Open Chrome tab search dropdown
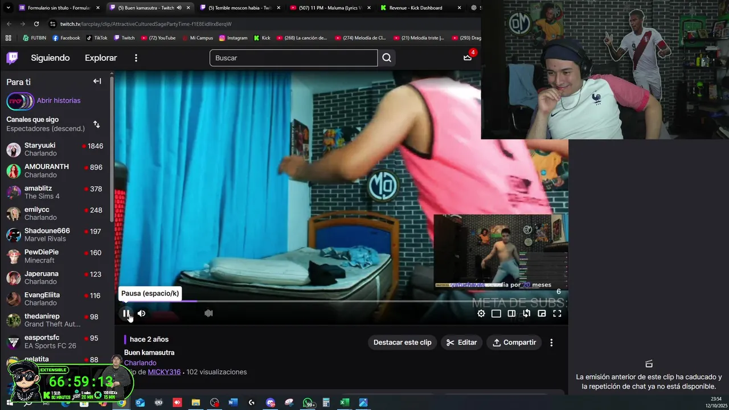Screen dimensions: 729x410 point(8,8)
